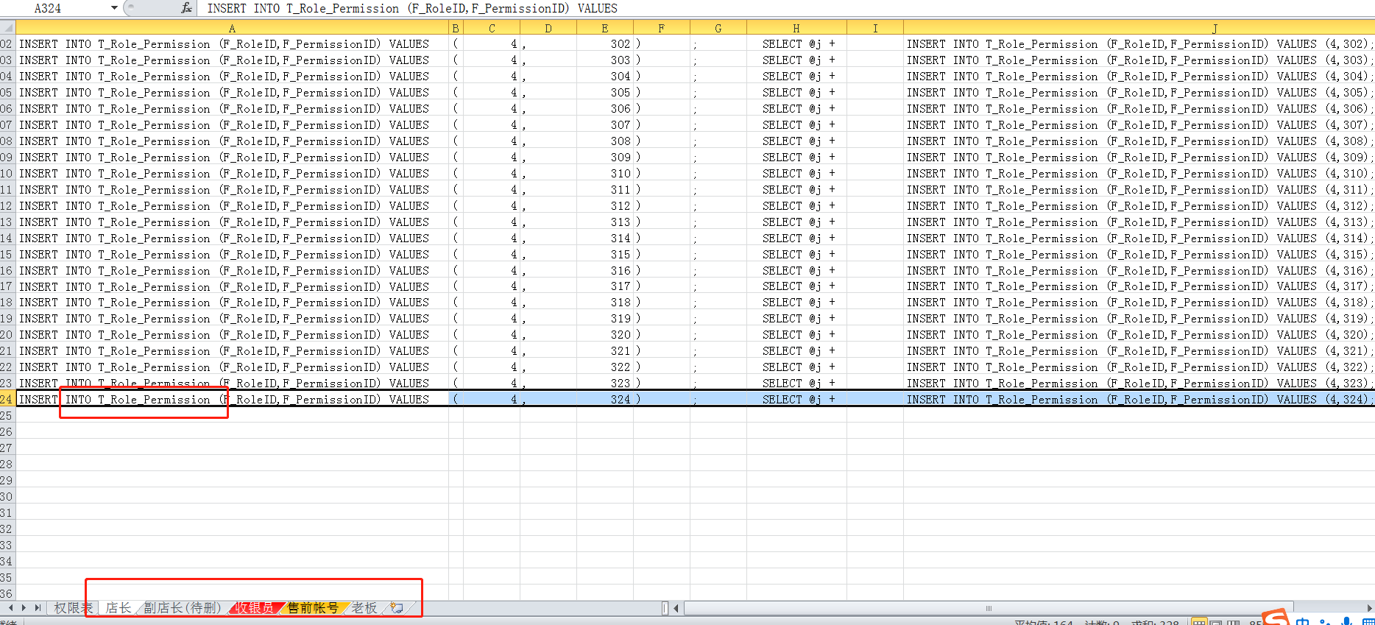1375x625 pixels.
Task: Switch to the red 收银员 sheet tab
Action: (x=255, y=608)
